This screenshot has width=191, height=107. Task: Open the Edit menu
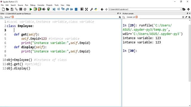click(7, 5)
